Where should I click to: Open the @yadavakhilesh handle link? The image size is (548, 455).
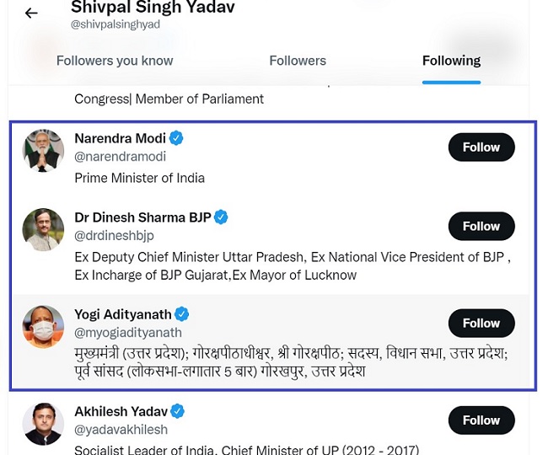tap(121, 430)
